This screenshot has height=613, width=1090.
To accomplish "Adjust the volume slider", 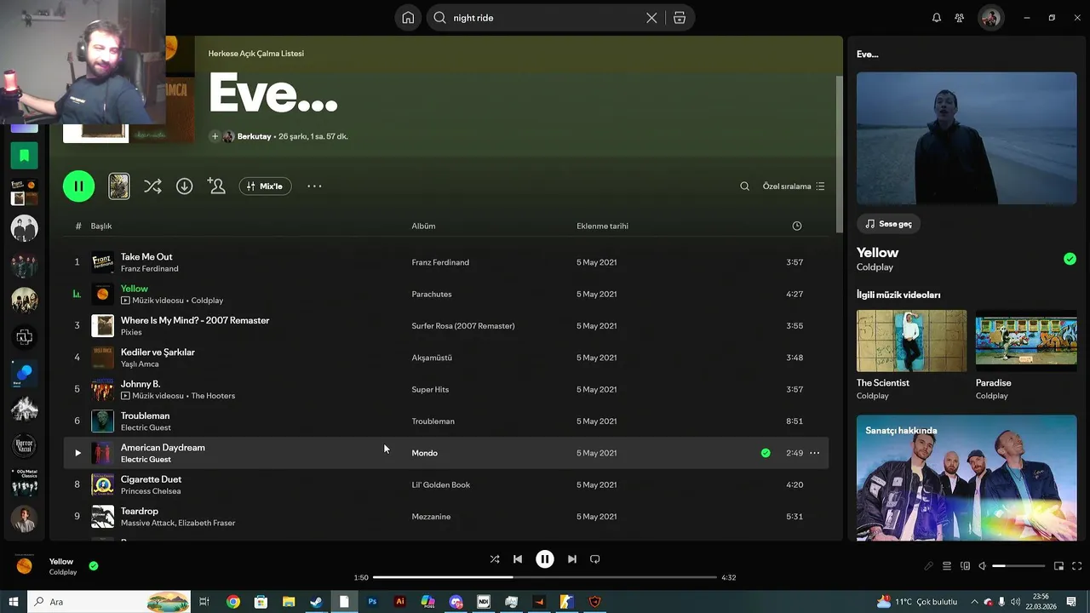I will pyautogui.click(x=1018, y=566).
